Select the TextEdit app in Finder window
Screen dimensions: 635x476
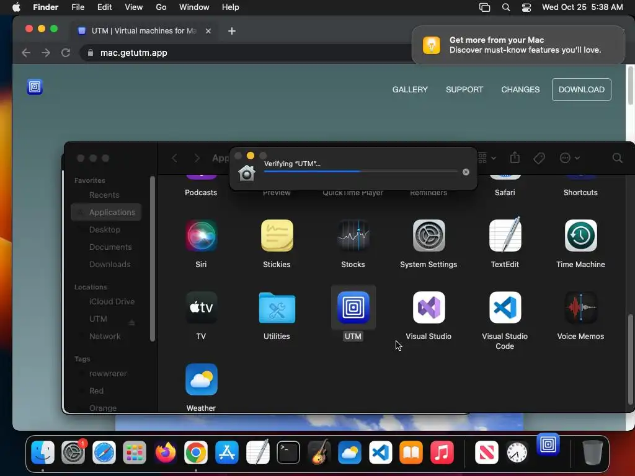505,235
